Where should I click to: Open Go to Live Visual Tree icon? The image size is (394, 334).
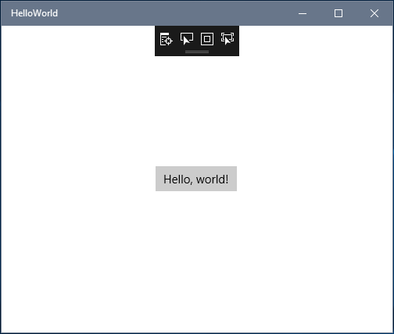click(x=167, y=39)
